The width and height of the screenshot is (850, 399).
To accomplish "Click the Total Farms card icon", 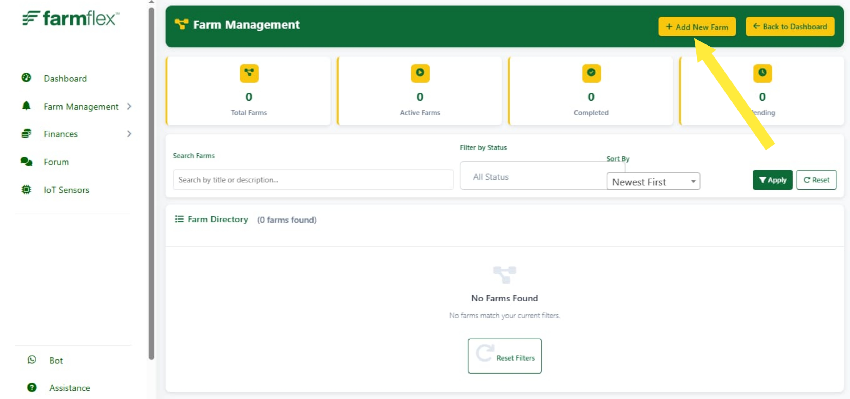I will pos(249,73).
